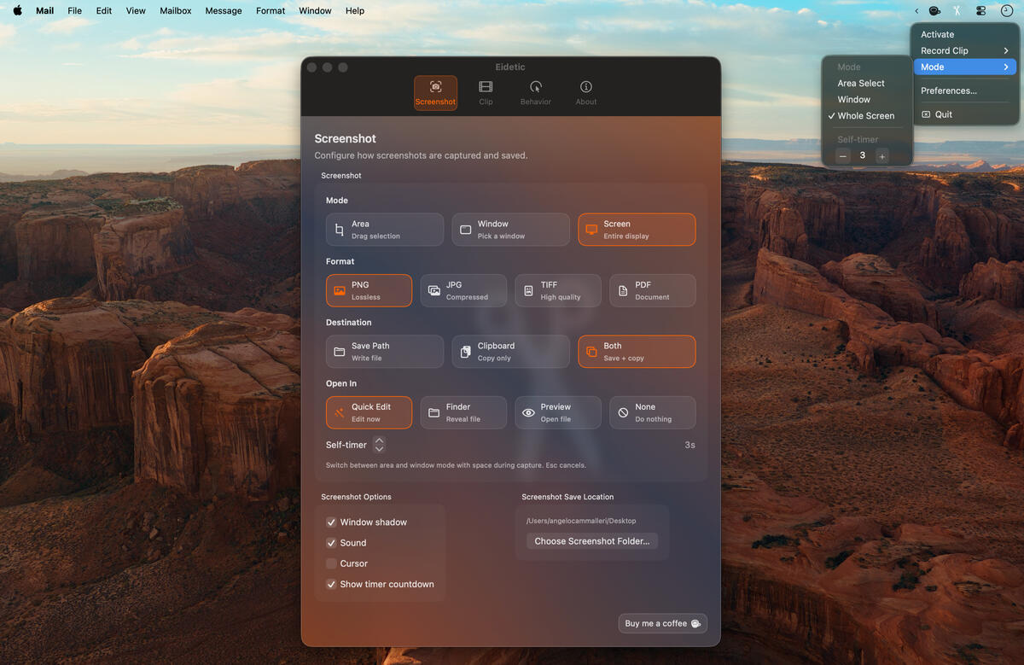The image size is (1024, 665).
Task: Open the Clip section icon
Action: (486, 87)
